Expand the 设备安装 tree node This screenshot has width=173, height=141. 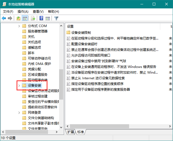pyautogui.click(x=19, y=86)
